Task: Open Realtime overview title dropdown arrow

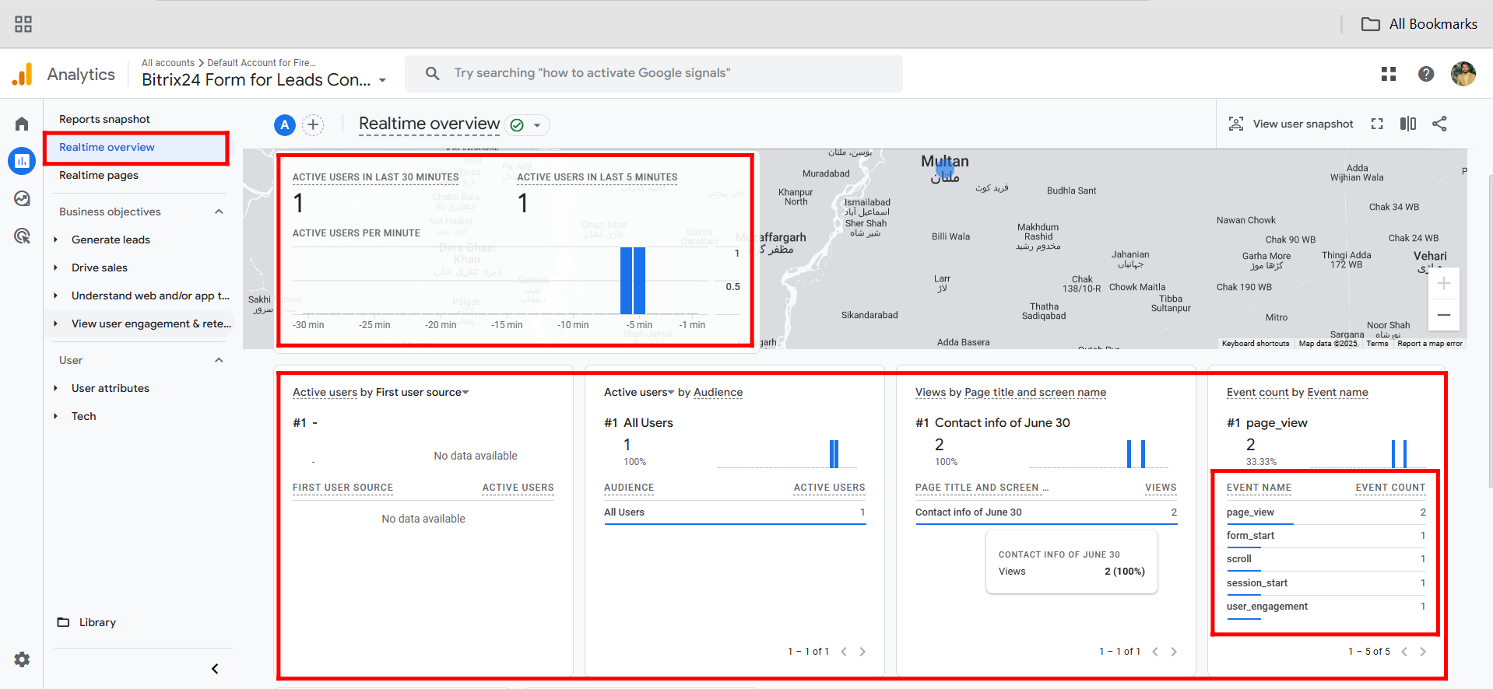Action: pyautogui.click(x=537, y=125)
